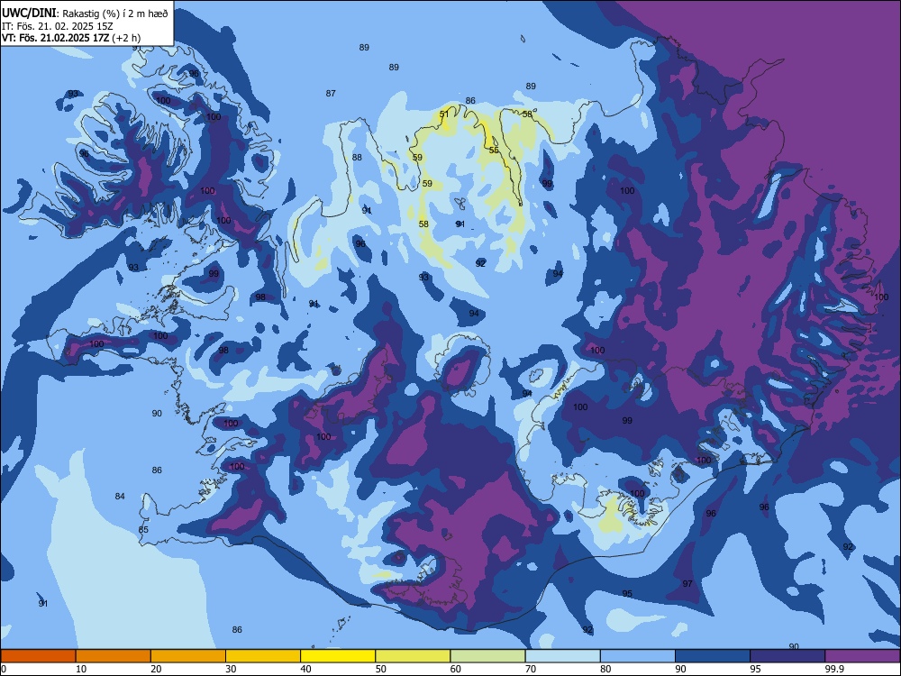Viewport: 901px width, 676px height.
Task: Click the 'UWC/DINI' title text
Action: [29, 13]
